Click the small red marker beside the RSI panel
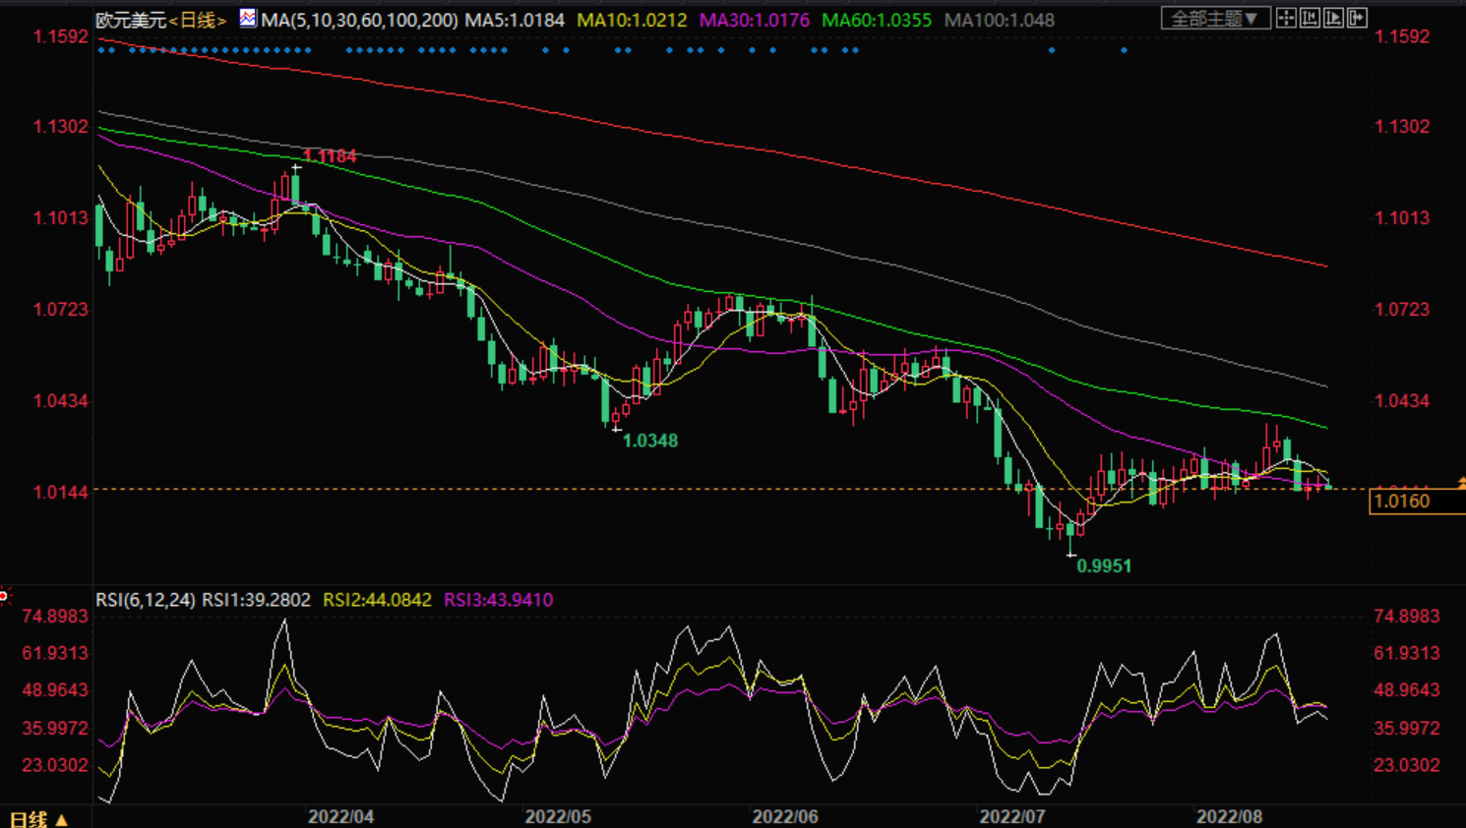This screenshot has width=1466, height=828. coord(4,596)
